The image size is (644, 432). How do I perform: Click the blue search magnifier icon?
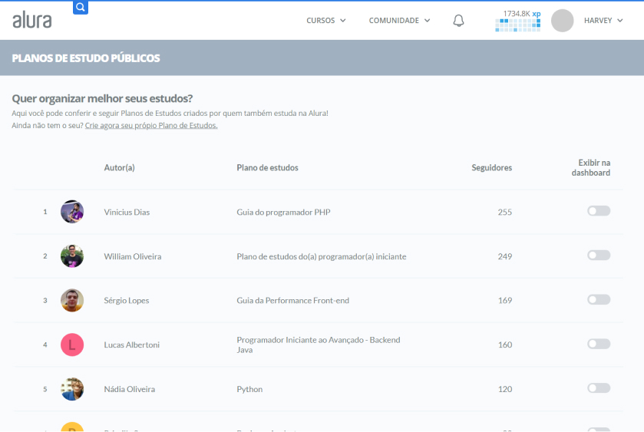[81, 8]
